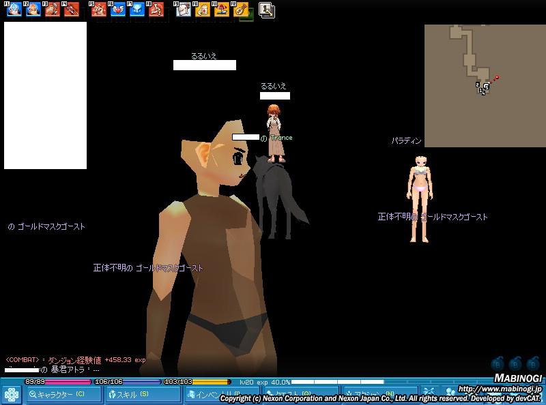Use the F4 weapon skill hotkey
Viewport: 546px width, 405px height.
coord(72,10)
